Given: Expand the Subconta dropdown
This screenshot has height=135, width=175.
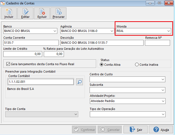Looking at the screenshot, I should (127, 90).
